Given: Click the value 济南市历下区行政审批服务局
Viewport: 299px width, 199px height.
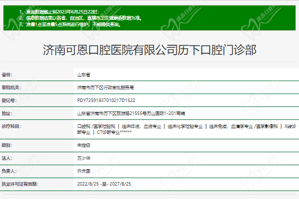Looking at the screenshot, I should [x=106, y=88].
